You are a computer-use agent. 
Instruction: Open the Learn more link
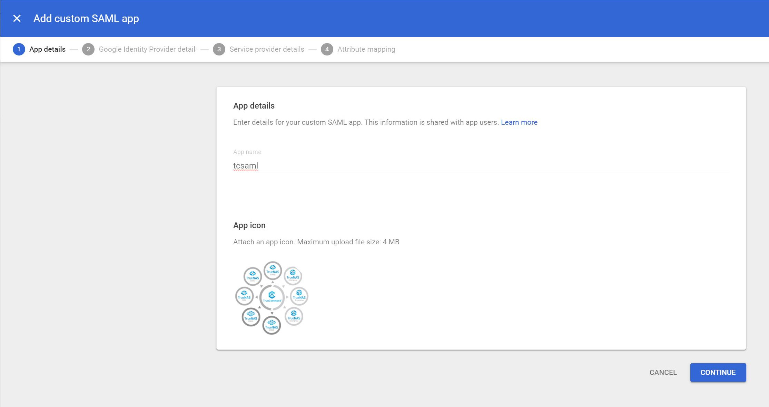[519, 122]
